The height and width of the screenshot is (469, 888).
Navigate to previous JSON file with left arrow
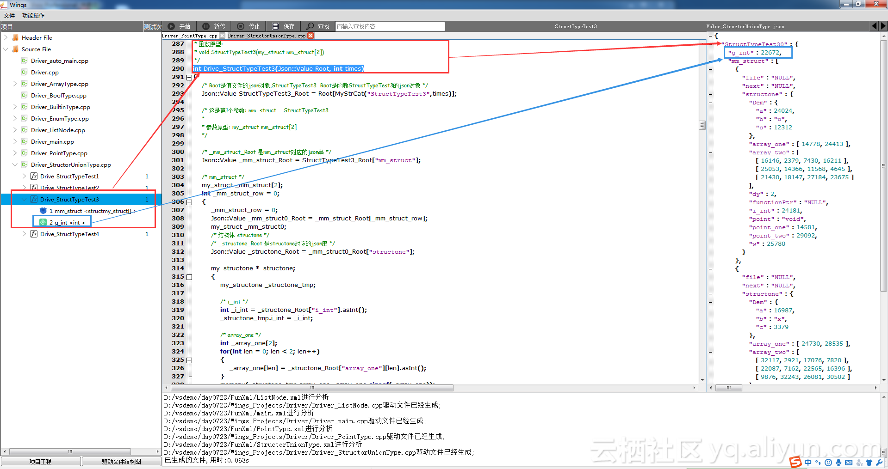(x=874, y=26)
